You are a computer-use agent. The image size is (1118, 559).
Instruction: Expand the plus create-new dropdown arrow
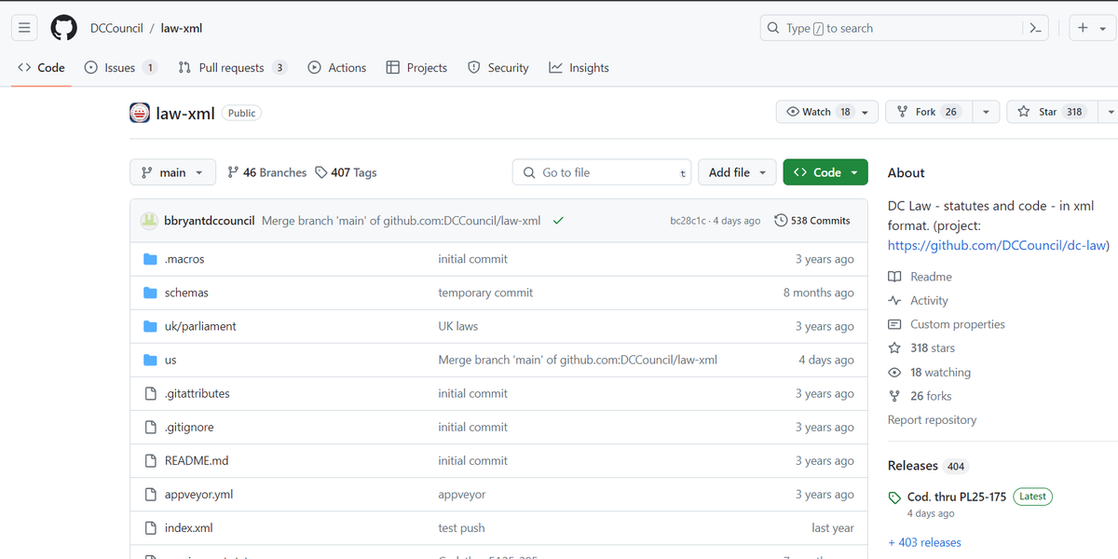click(1105, 28)
